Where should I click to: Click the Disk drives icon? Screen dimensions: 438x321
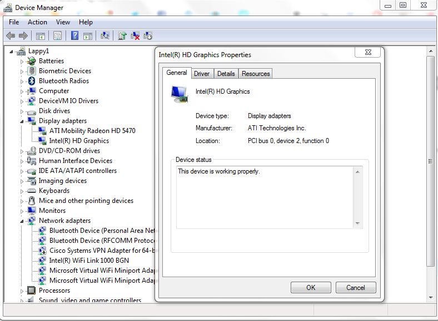tap(32, 112)
